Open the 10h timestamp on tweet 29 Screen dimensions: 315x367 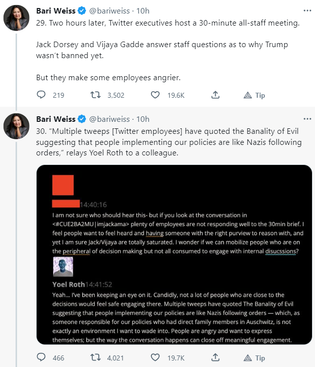point(143,11)
